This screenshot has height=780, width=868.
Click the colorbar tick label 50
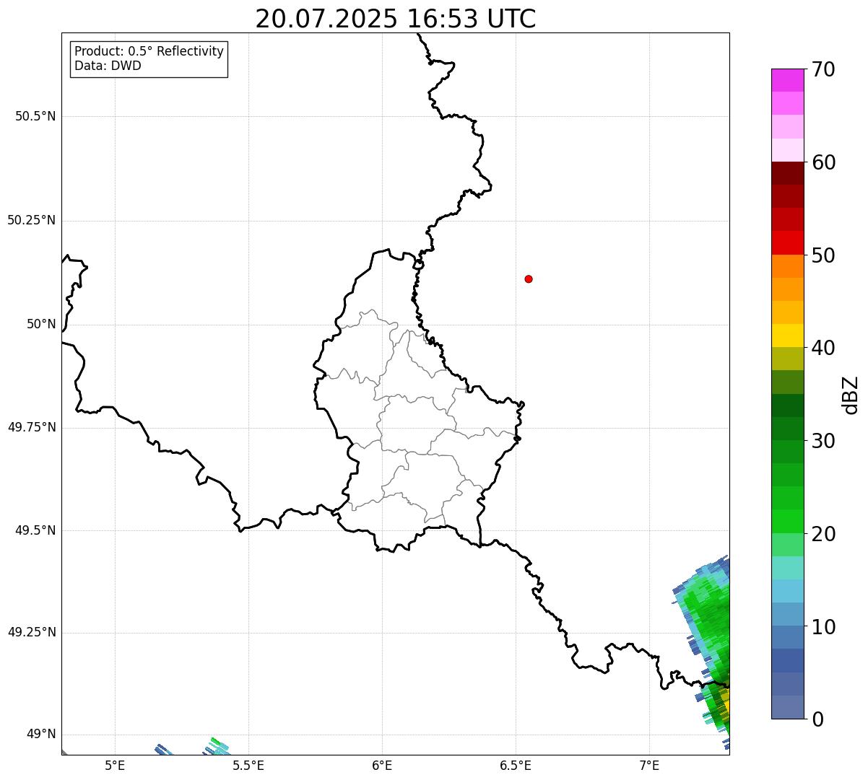[x=823, y=255]
